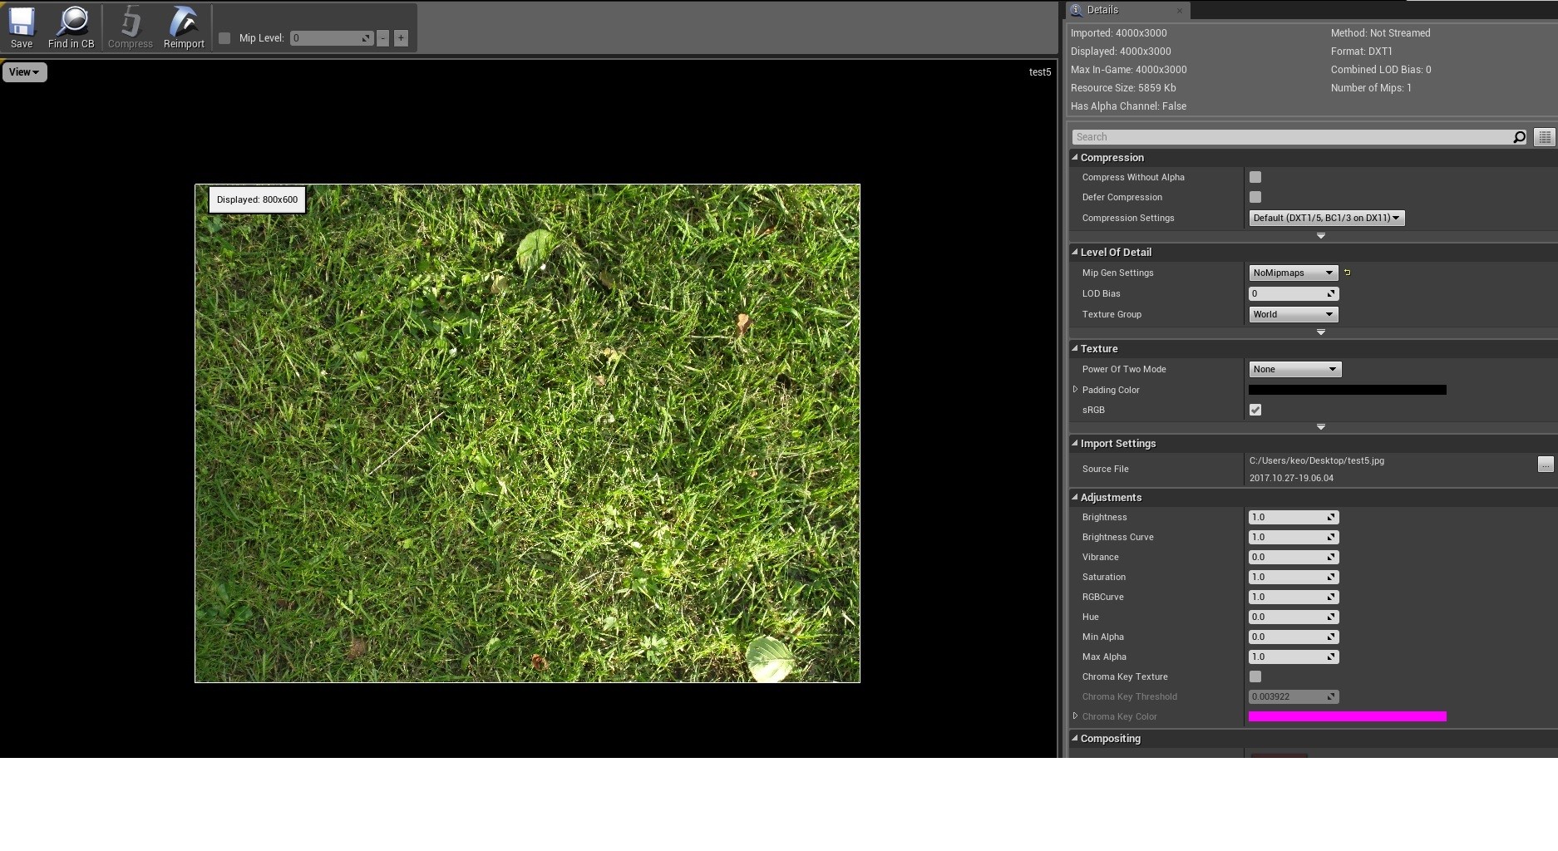The width and height of the screenshot is (1558, 851).
Task: Click the Saturation value field
Action: (x=1293, y=577)
